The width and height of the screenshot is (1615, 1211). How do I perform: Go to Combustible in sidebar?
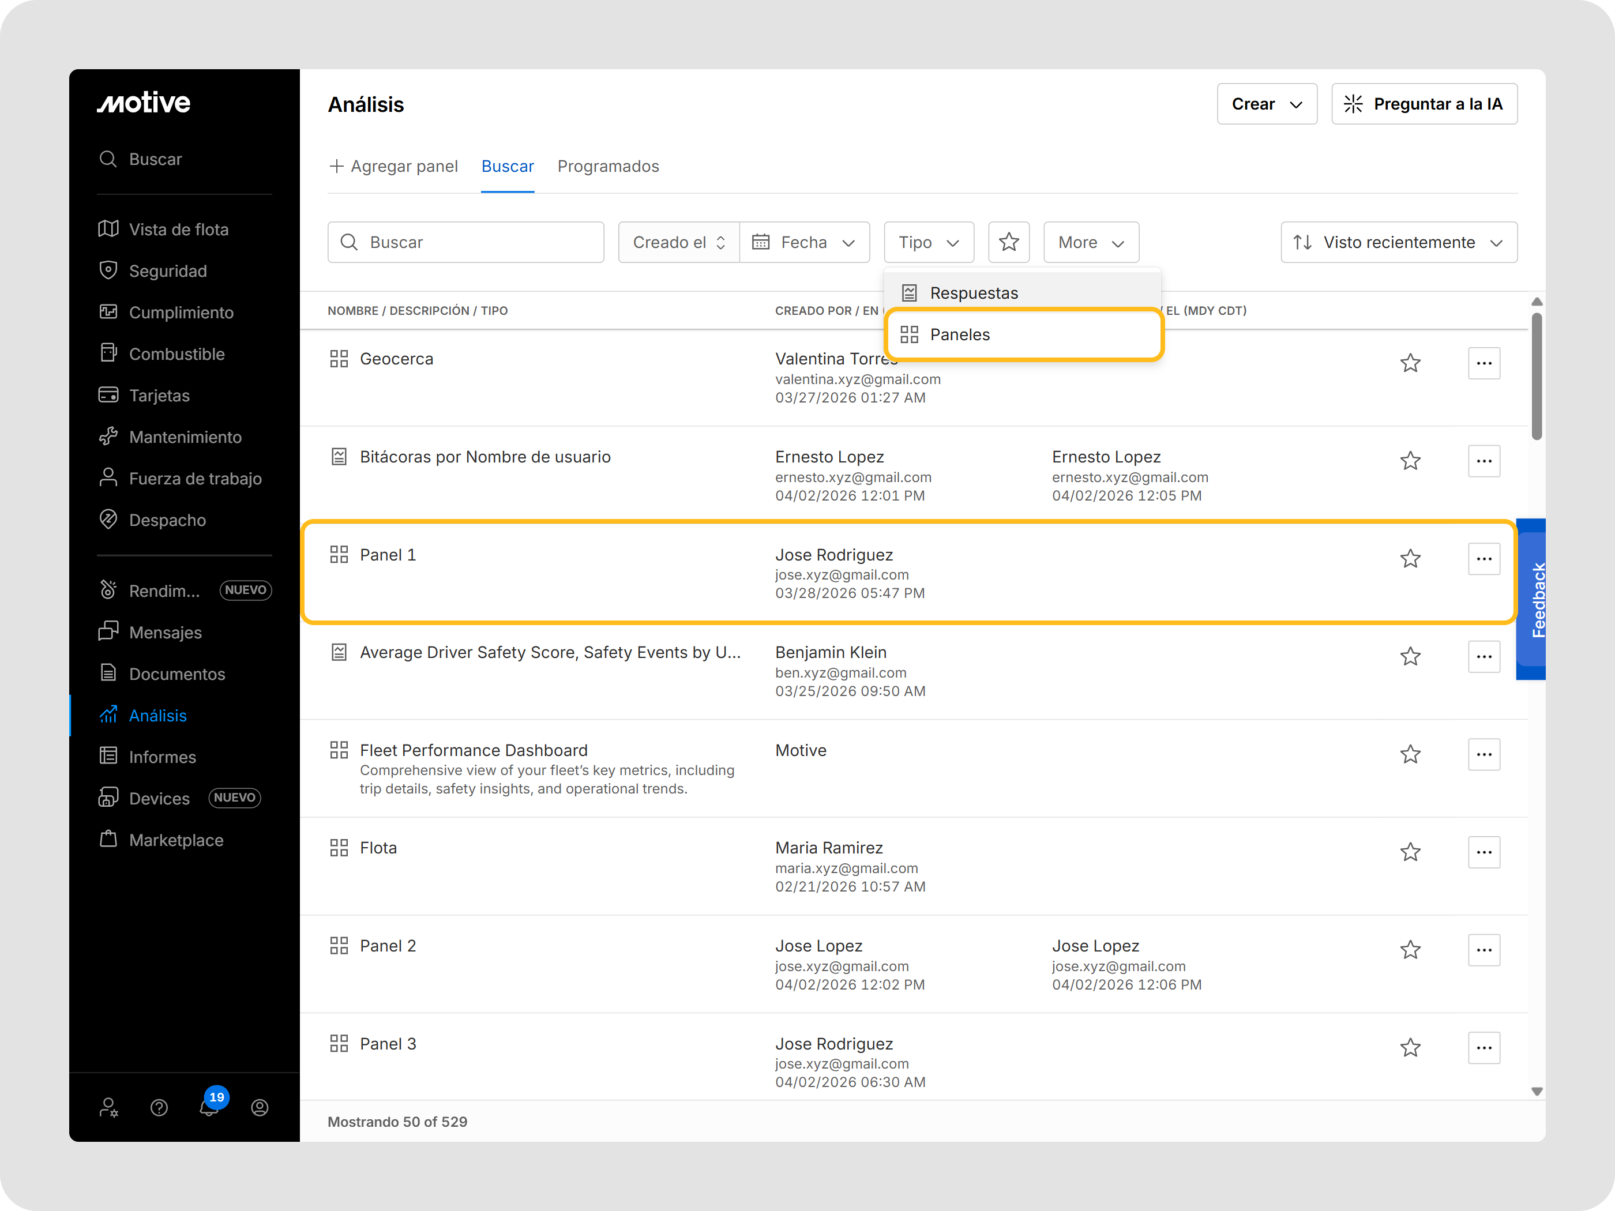176,354
